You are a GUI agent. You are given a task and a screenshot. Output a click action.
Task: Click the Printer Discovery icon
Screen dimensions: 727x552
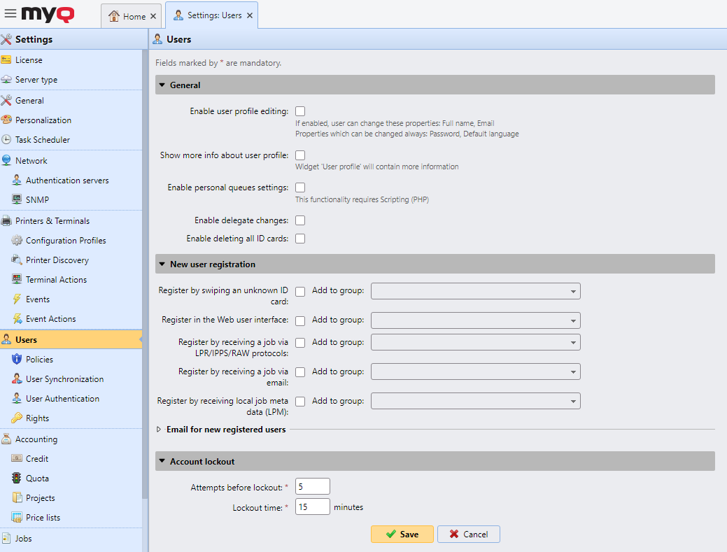pos(17,260)
